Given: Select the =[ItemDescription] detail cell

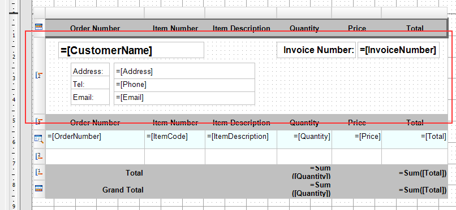Looking at the screenshot, I should 241,139.
